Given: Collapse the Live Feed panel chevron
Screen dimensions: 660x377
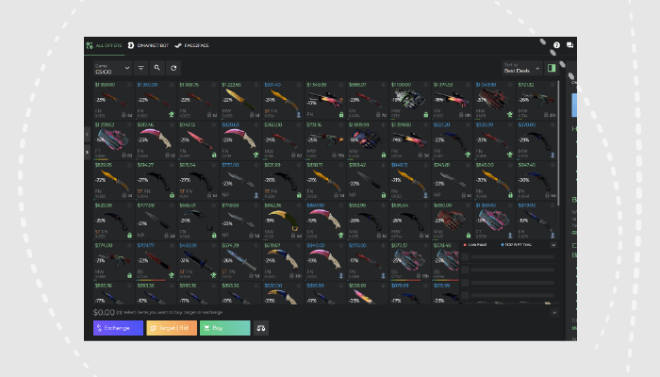Looking at the screenshot, I should [x=553, y=245].
